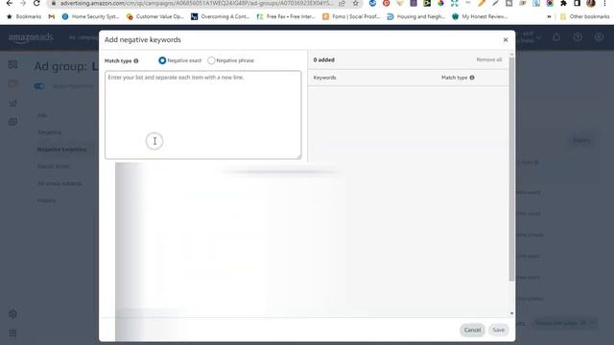
Task: Open the results per page dropdown
Action: [565, 323]
